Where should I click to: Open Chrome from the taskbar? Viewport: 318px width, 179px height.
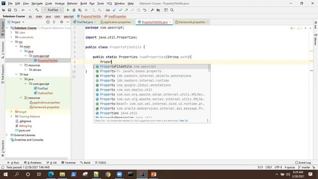point(108,175)
